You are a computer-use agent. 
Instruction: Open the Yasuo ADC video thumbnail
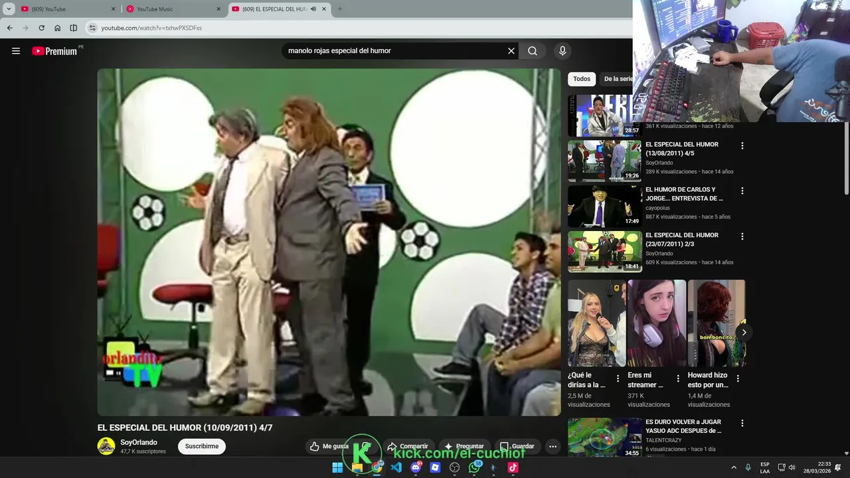(x=605, y=438)
